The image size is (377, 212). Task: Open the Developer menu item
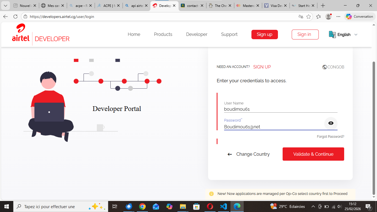coord(197,35)
